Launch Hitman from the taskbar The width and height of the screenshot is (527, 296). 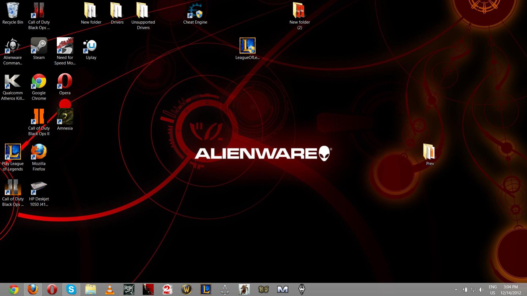coord(148,289)
